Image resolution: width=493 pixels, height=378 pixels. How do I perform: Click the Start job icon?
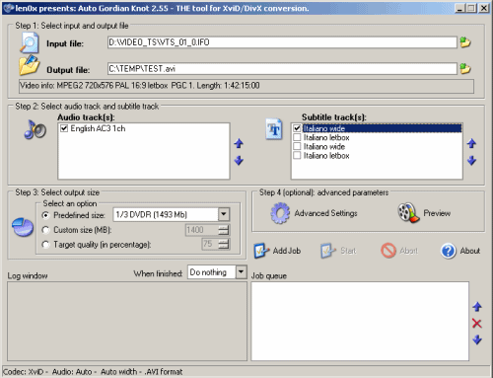[x=328, y=251]
